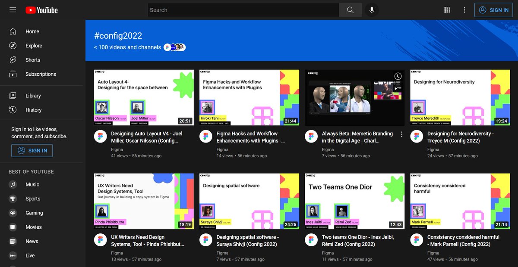This screenshot has width=518, height=267.
Task: Click Figma Hacks and Workflow title link
Action: coord(251,137)
